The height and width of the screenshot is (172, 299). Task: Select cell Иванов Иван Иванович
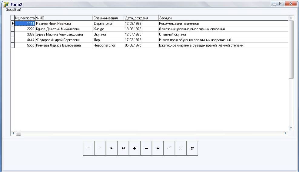tap(64, 23)
